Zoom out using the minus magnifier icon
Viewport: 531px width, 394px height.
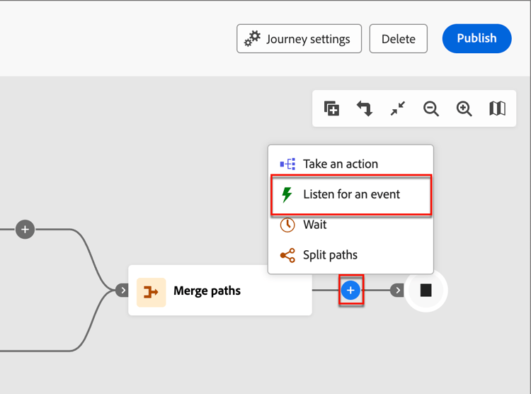(430, 109)
